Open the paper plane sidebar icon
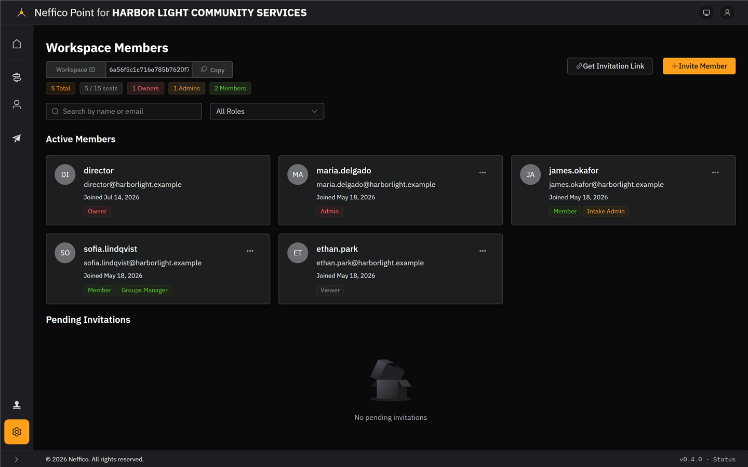Image resolution: width=748 pixels, height=467 pixels. 17,138
